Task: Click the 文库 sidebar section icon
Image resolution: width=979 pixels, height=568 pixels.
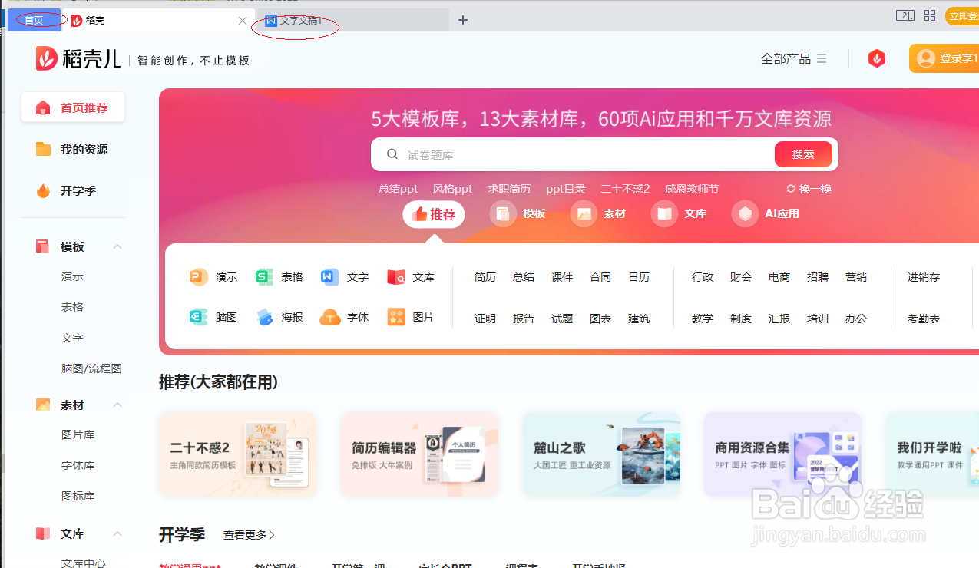Action: pos(43,533)
